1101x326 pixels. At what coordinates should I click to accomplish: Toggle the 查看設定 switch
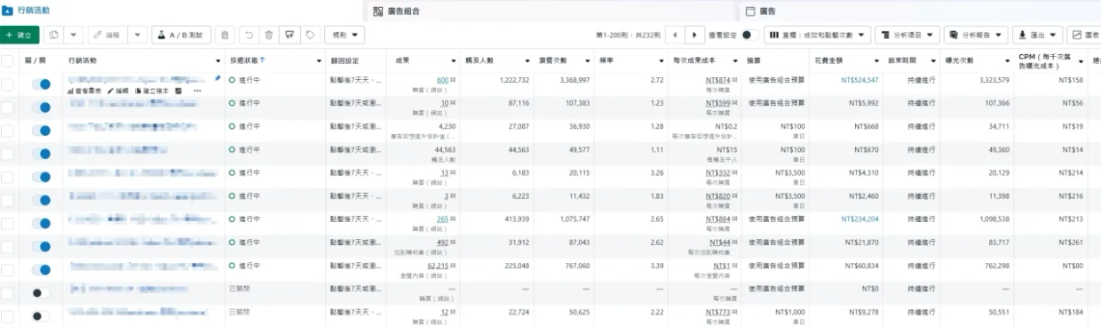pos(750,35)
